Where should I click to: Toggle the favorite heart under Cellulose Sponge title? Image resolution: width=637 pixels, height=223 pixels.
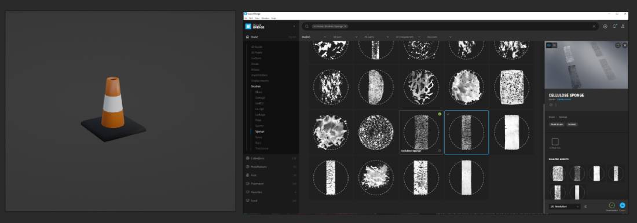(x=551, y=104)
